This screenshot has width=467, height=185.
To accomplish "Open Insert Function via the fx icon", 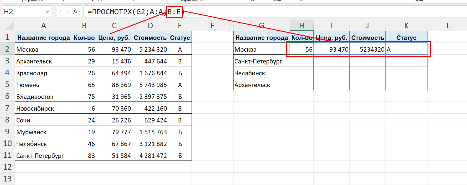I will coord(75,12).
